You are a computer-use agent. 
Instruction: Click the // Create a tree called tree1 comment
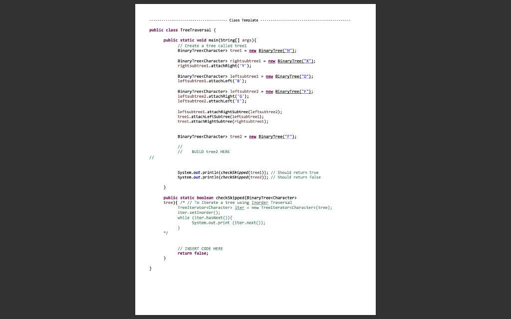pos(212,45)
